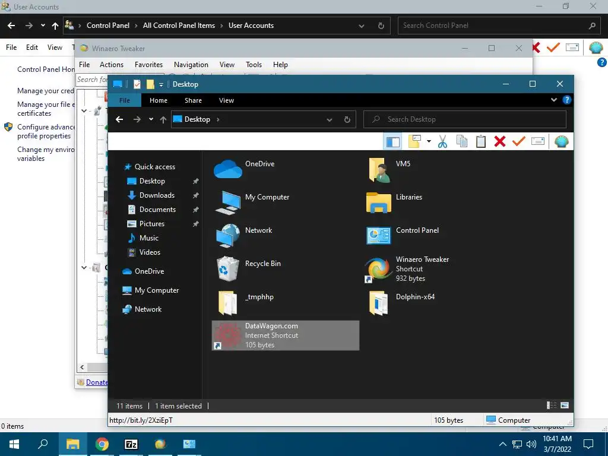Screen dimensions: 608x456
Task: Switch to details view in status bar
Action: [x=551, y=406]
